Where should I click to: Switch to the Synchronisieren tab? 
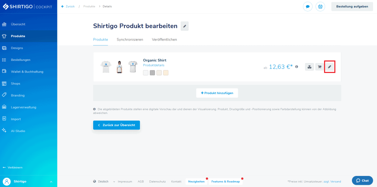tap(130, 39)
